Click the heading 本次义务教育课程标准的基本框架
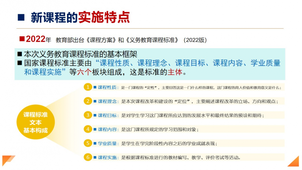Image resolution: width=302 pixels, height=170 pixels. (80, 54)
